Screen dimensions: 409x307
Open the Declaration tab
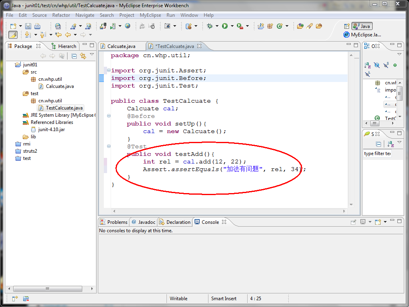click(x=175, y=222)
